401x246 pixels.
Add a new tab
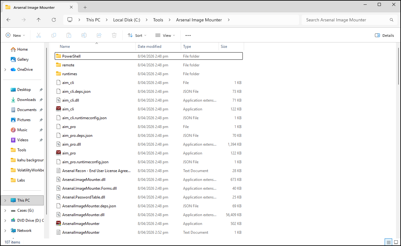(85, 7)
